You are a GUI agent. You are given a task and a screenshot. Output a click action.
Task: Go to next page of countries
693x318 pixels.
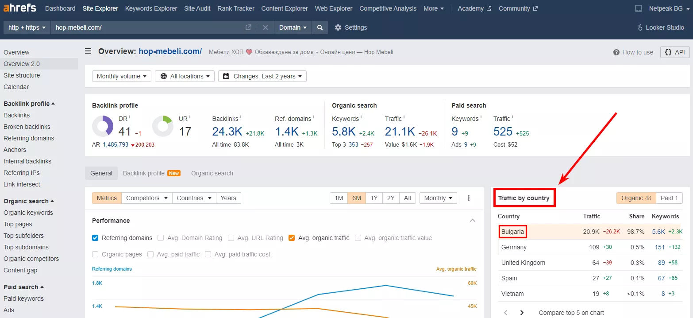[x=522, y=313]
